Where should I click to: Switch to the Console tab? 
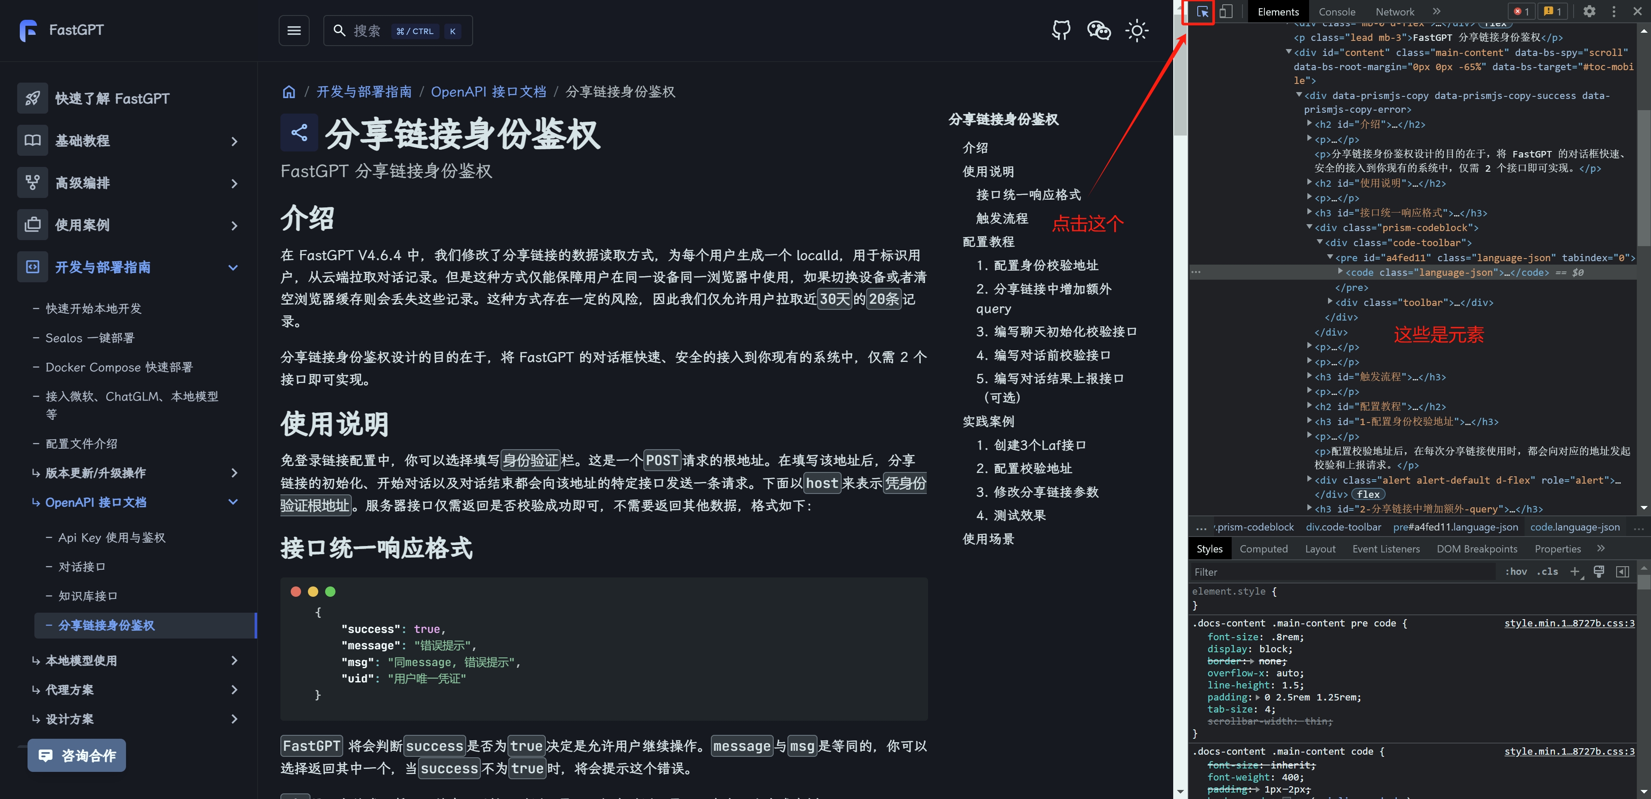[1336, 12]
